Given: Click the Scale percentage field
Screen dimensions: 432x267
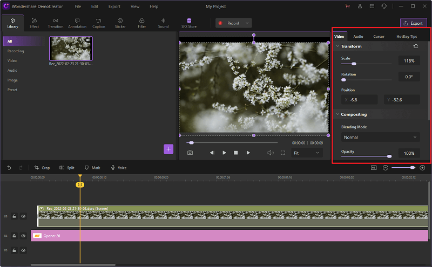Looking at the screenshot, I should pyautogui.click(x=409, y=61).
